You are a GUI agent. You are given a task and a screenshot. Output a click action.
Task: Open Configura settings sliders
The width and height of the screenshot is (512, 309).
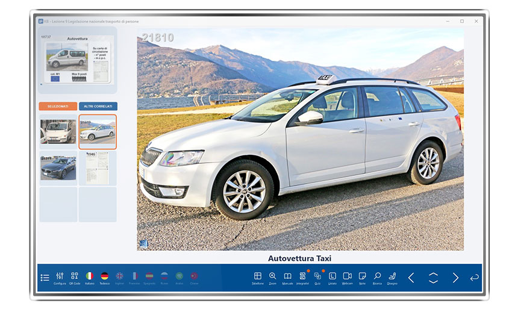tap(60, 277)
